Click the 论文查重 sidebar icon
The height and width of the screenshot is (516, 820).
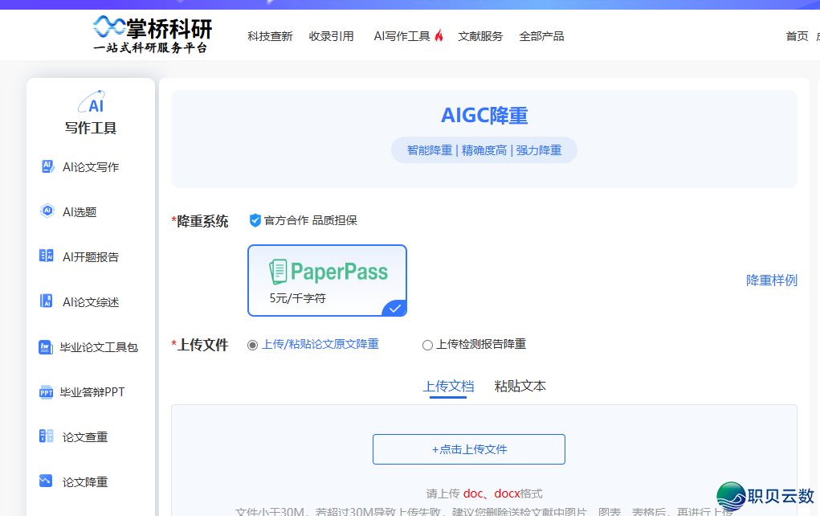(46, 436)
